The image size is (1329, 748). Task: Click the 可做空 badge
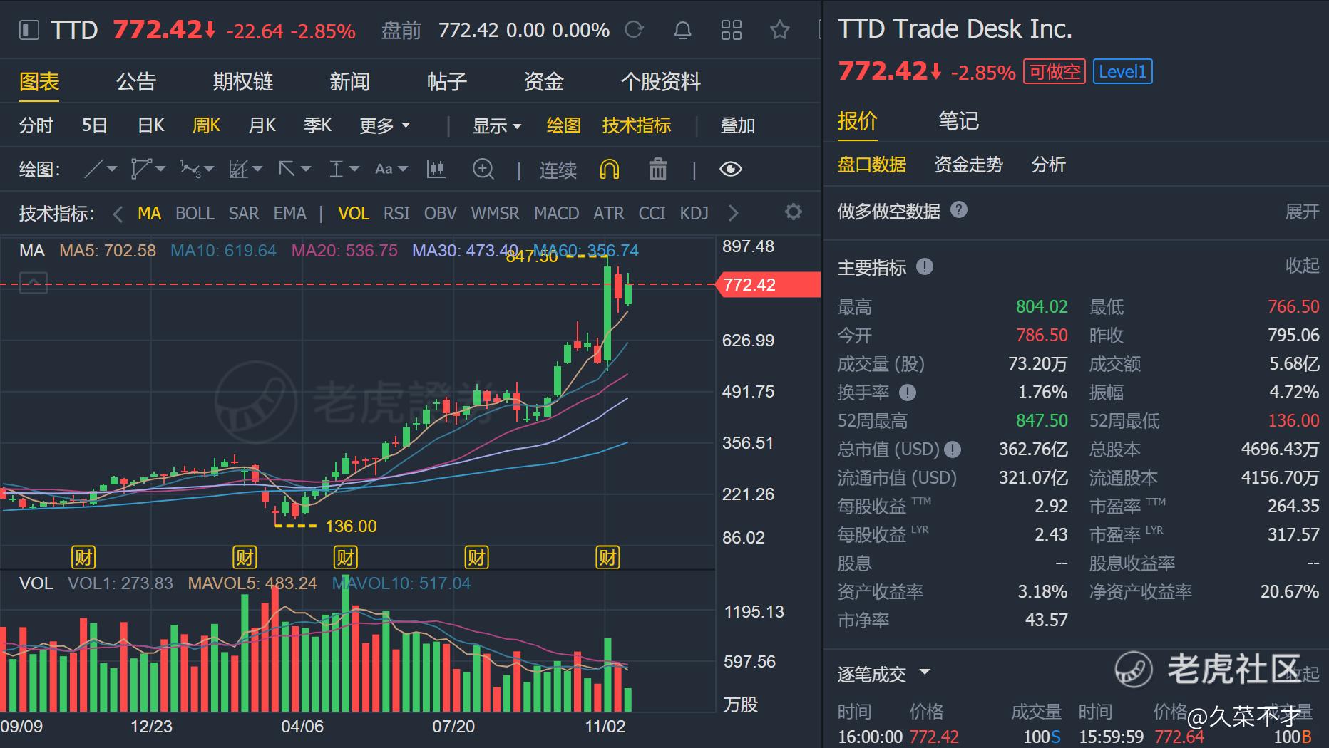coord(1055,71)
